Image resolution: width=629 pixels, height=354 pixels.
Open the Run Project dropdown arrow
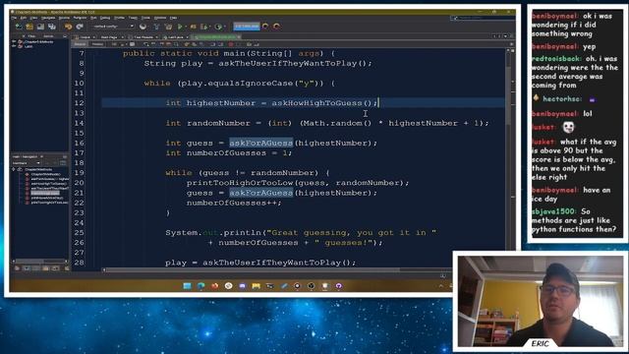click(186, 27)
